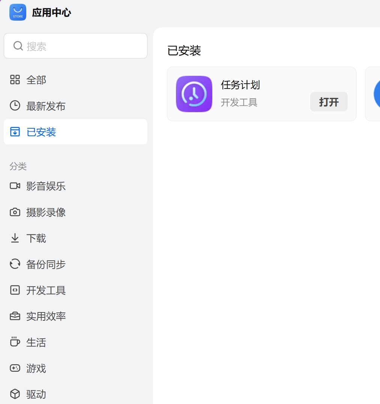Click the blue Store logo icon
Screen dimensions: 380x404
pyautogui.click(x=17, y=12)
